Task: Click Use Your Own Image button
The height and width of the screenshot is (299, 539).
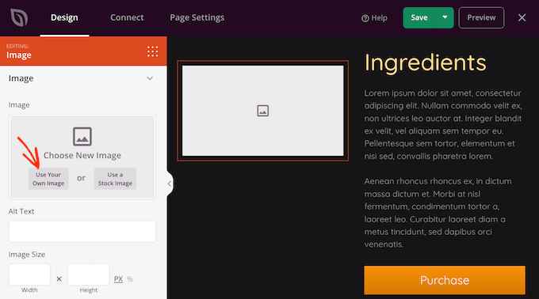Action: tap(48, 179)
